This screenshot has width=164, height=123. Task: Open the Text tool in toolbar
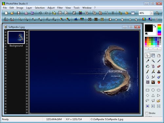point(113,13)
